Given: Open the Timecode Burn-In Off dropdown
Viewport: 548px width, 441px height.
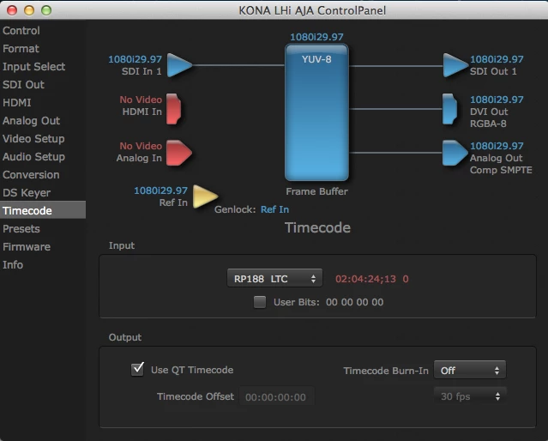Looking at the screenshot, I should tap(470, 370).
